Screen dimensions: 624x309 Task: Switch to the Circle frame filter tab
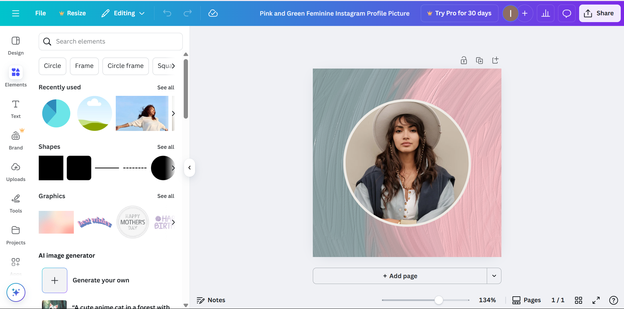click(x=126, y=66)
